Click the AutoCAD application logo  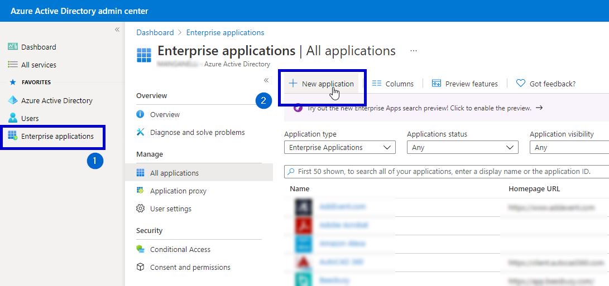(303, 263)
